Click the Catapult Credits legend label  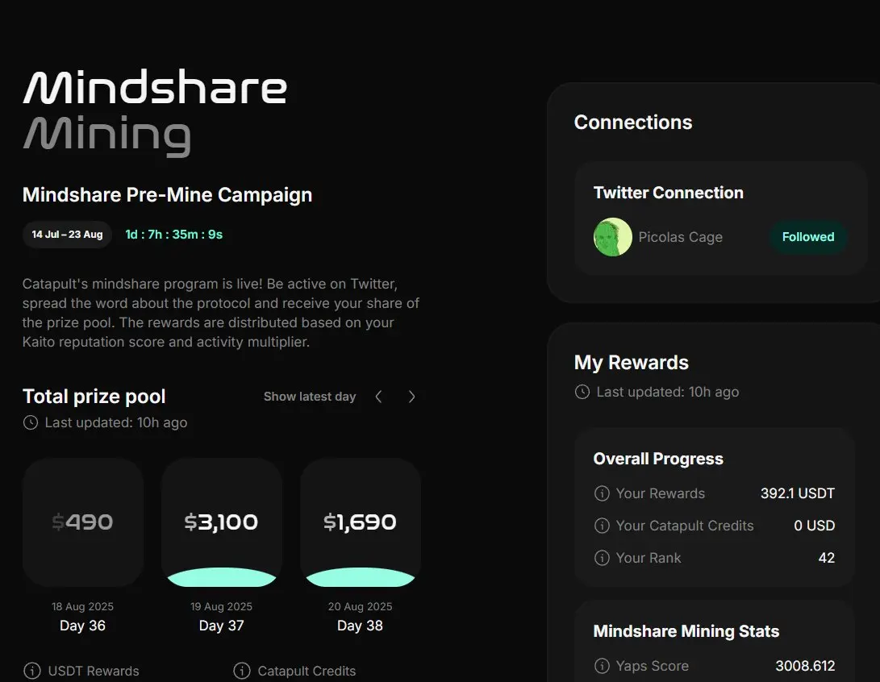pyautogui.click(x=307, y=672)
